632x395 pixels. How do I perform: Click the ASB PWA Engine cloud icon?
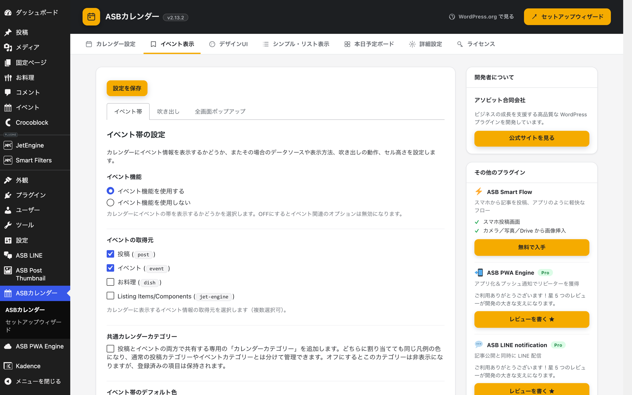[8, 346]
